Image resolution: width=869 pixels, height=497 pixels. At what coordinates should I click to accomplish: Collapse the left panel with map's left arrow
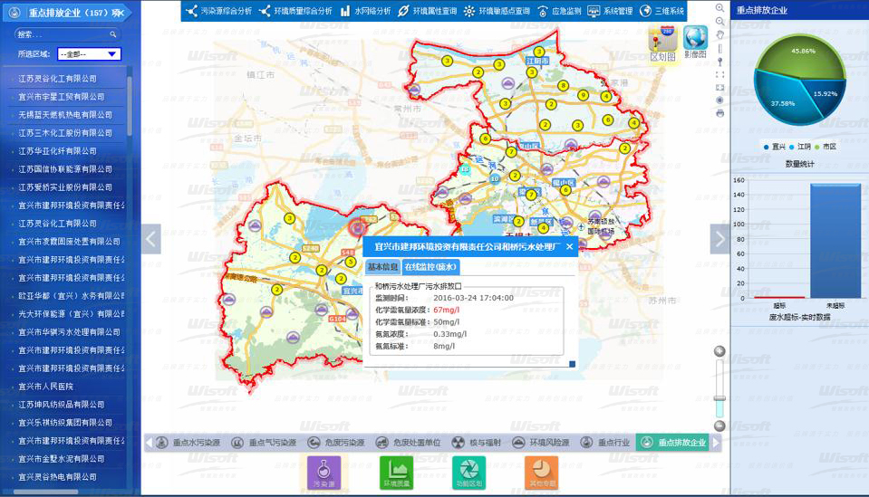[x=151, y=239]
